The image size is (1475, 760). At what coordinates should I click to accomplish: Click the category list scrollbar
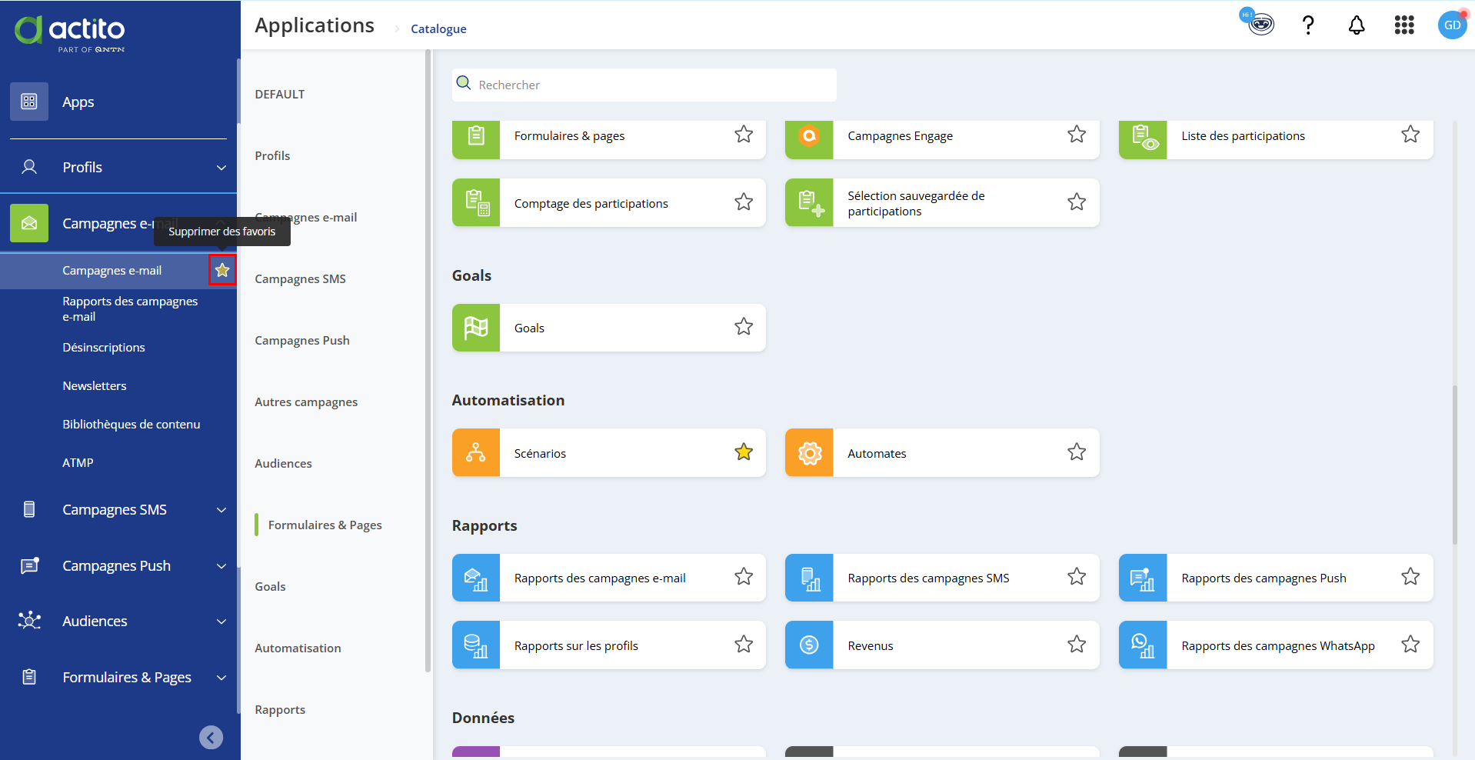[x=428, y=362]
